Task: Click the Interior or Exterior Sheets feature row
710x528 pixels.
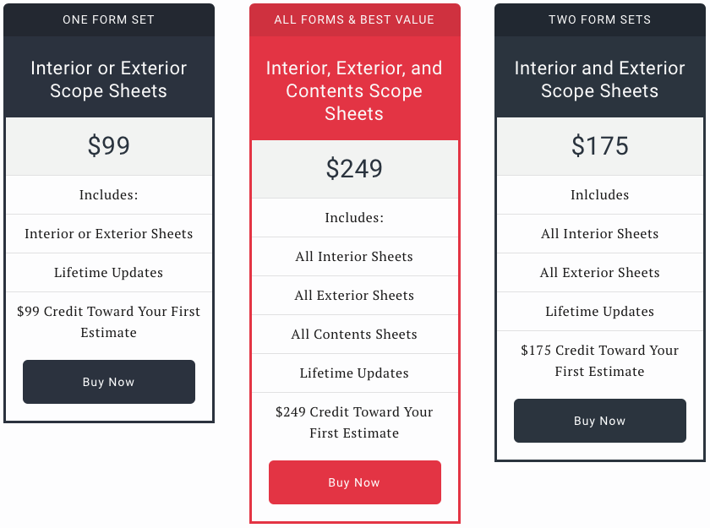Action: point(109,234)
